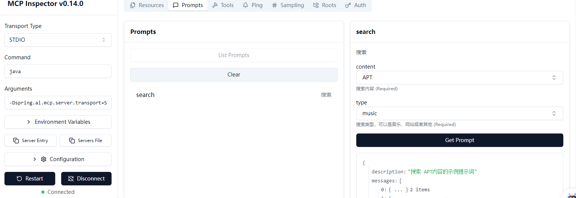
Task: Click the Command input field containing java
Action: click(x=58, y=71)
